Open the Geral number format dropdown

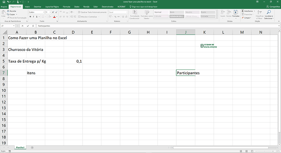[127, 12]
